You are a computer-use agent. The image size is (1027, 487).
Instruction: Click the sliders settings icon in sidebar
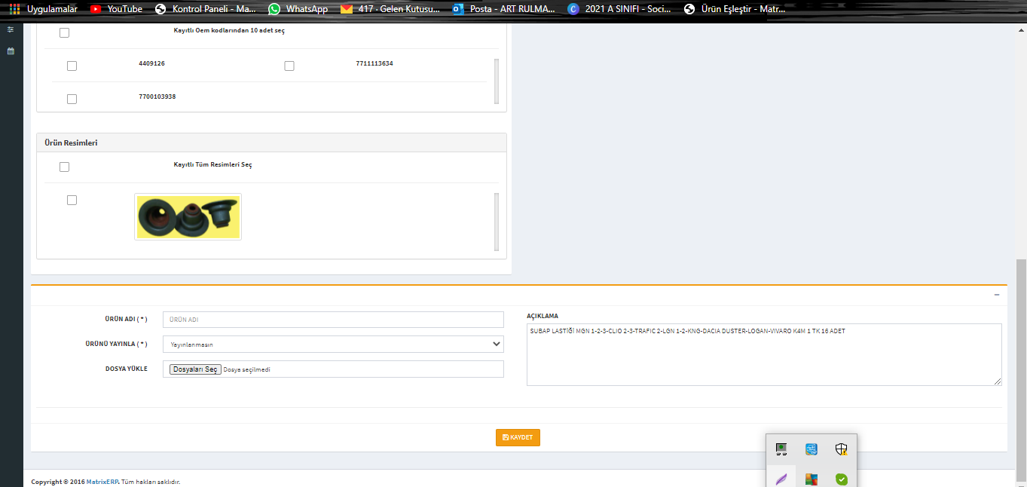click(x=11, y=29)
